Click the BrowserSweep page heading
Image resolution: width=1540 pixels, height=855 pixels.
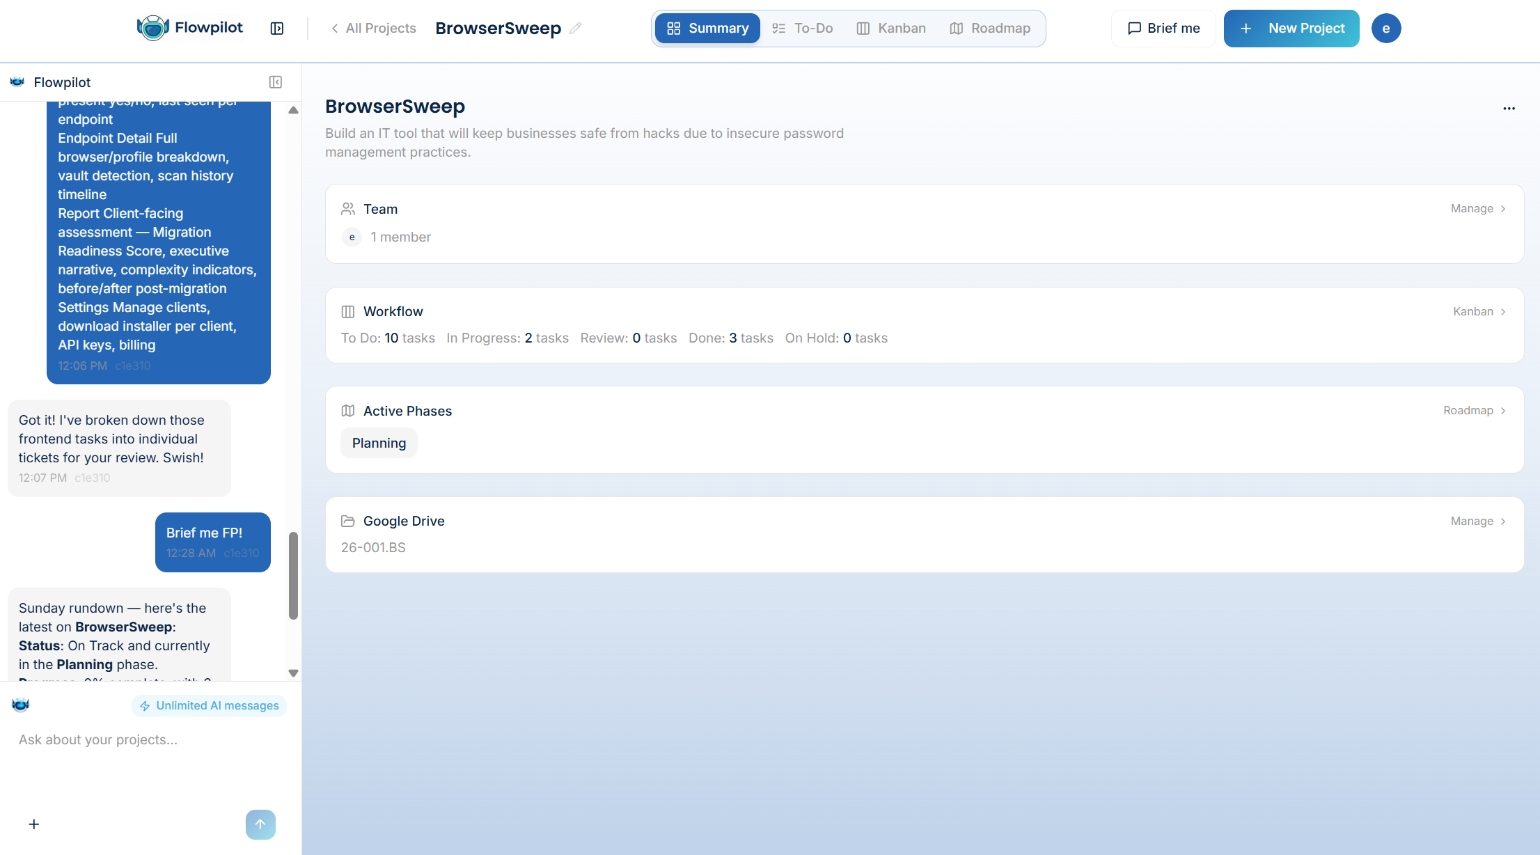point(395,107)
